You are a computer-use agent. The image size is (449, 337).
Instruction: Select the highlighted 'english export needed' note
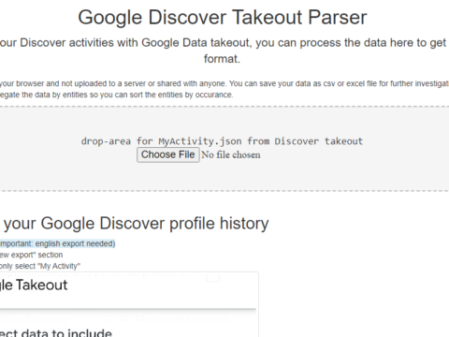pyautogui.click(x=58, y=243)
